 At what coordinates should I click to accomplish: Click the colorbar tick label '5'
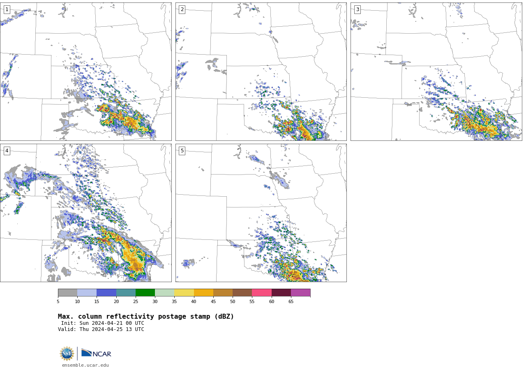point(58,302)
